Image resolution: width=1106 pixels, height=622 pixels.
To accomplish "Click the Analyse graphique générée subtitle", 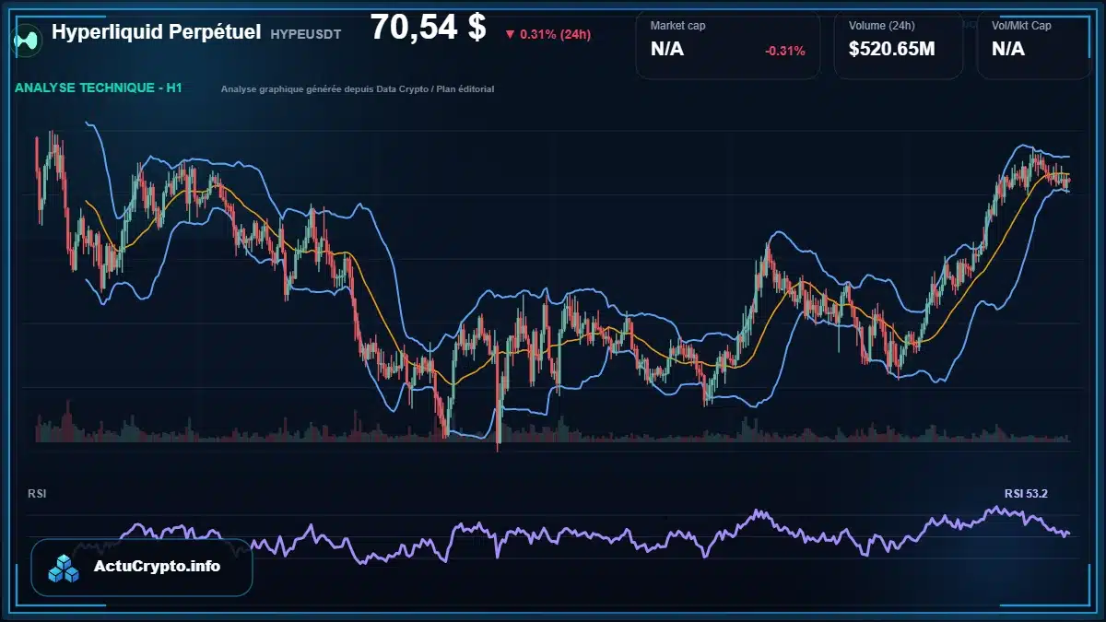I will 358,89.
